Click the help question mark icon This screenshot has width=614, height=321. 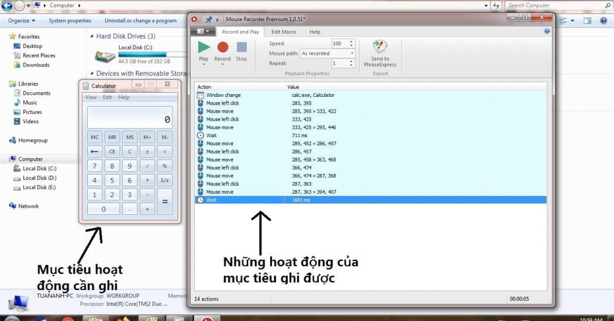(547, 32)
